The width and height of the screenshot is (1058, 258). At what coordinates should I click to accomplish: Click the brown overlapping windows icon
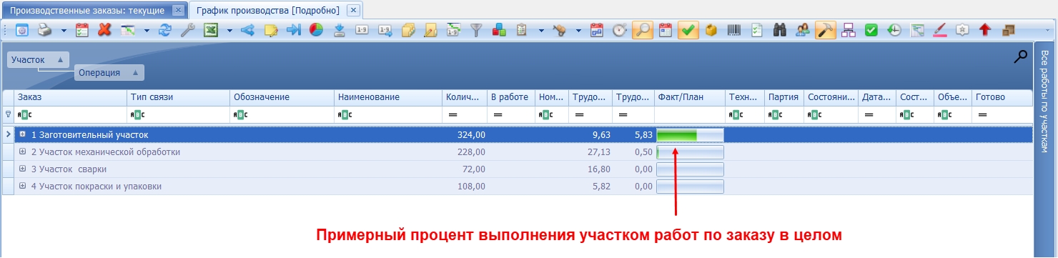(x=1008, y=30)
